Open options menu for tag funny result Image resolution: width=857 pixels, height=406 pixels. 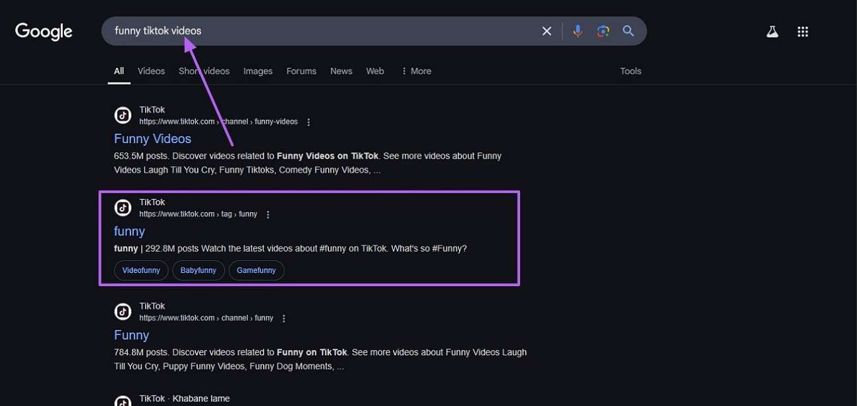click(x=268, y=214)
